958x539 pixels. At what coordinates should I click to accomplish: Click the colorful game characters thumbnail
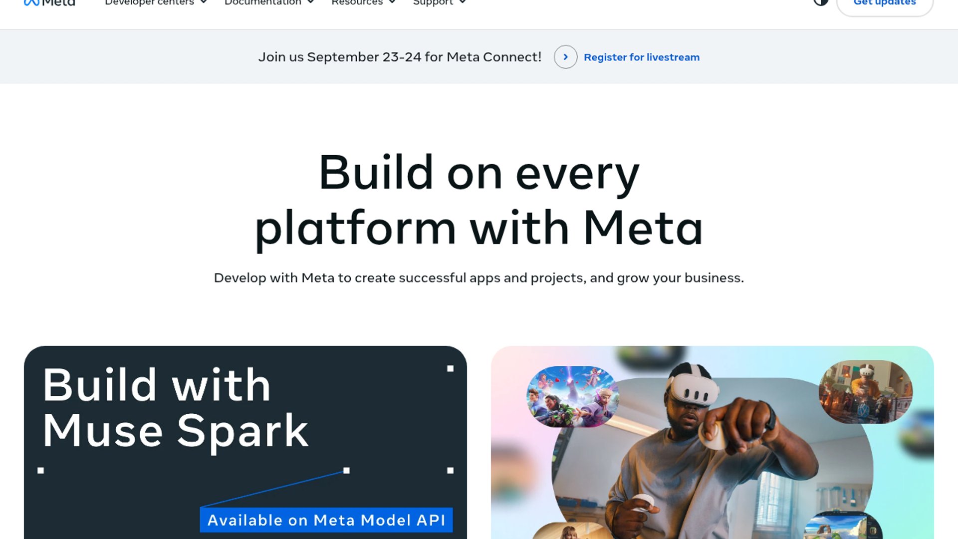point(573,396)
